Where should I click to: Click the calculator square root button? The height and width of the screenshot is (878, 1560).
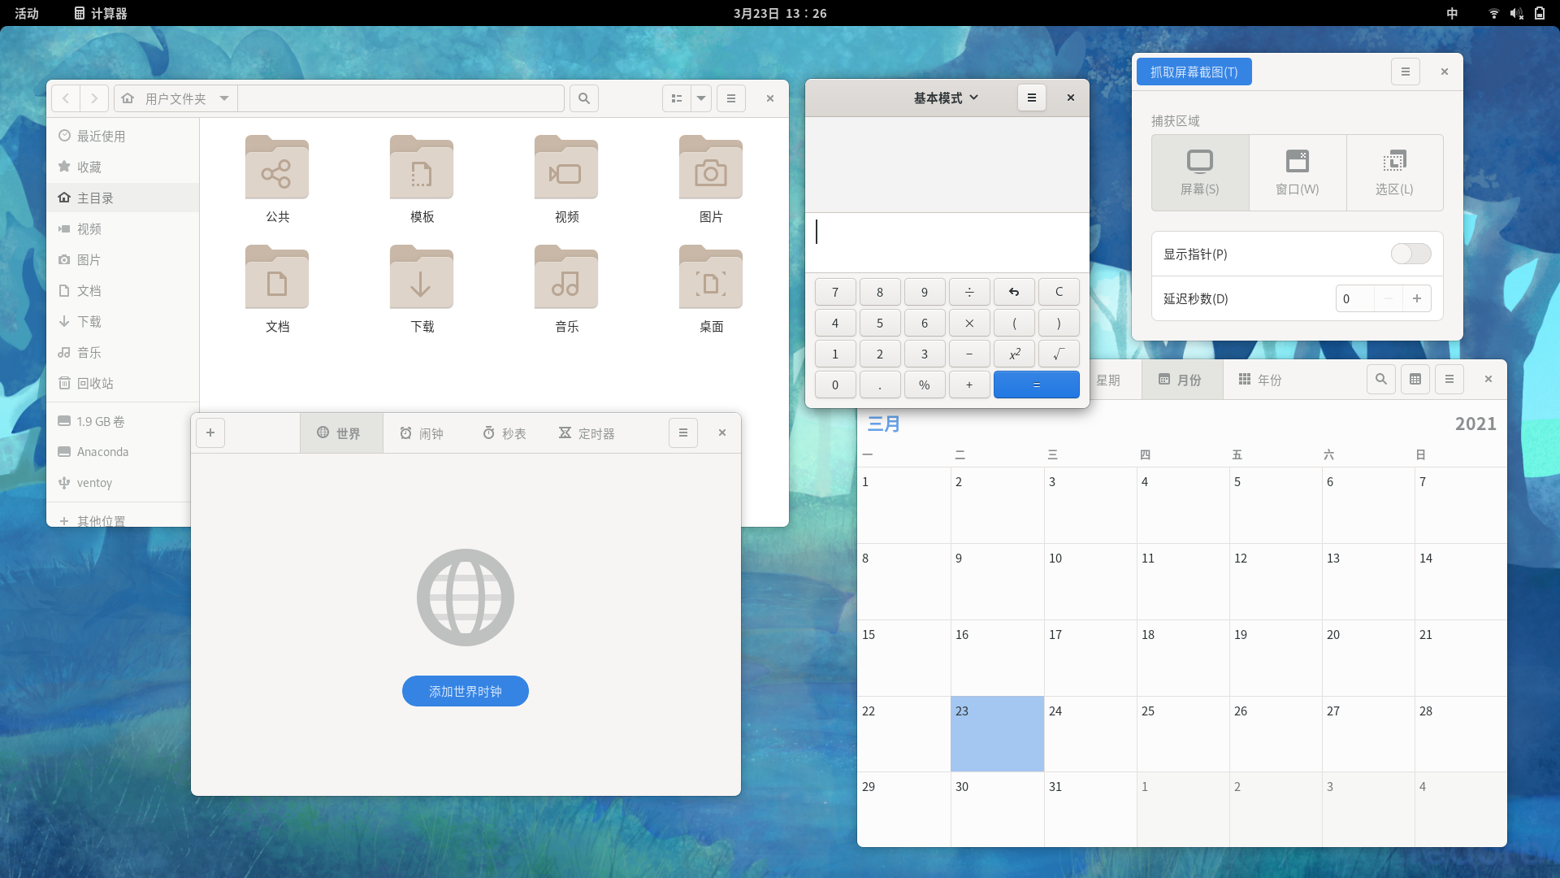pyautogui.click(x=1059, y=354)
